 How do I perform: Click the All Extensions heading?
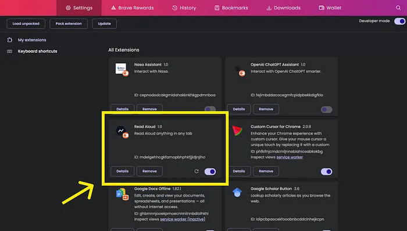(x=124, y=50)
